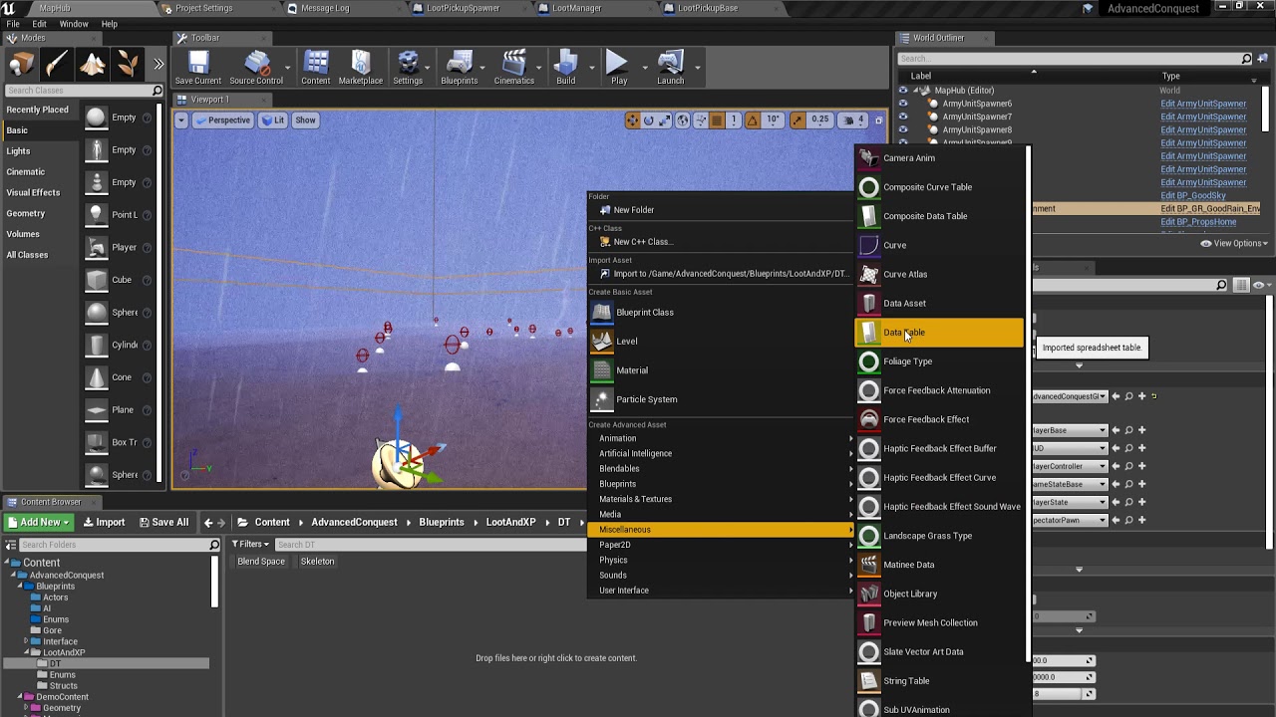Image resolution: width=1276 pixels, height=717 pixels.
Task: Click Edit BP_GoodSky link
Action: pyautogui.click(x=1193, y=195)
